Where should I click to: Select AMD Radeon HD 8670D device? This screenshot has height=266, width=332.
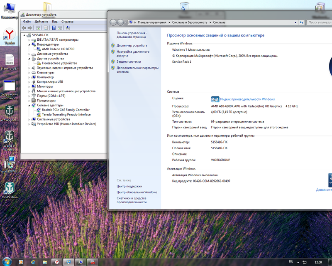pyautogui.click(x=58, y=49)
